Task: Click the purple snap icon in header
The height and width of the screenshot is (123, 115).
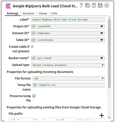Action: click(8, 6)
